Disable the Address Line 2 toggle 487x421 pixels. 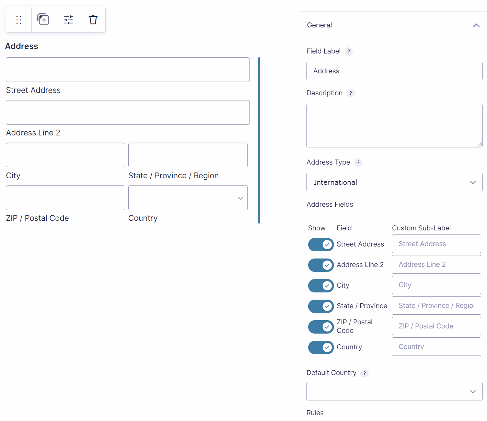click(321, 265)
